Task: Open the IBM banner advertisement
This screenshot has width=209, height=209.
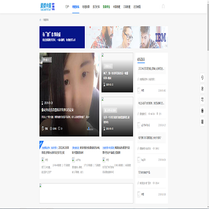Action: click(x=103, y=37)
